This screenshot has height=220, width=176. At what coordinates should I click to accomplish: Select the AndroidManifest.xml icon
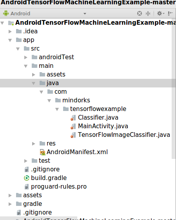[42, 152]
